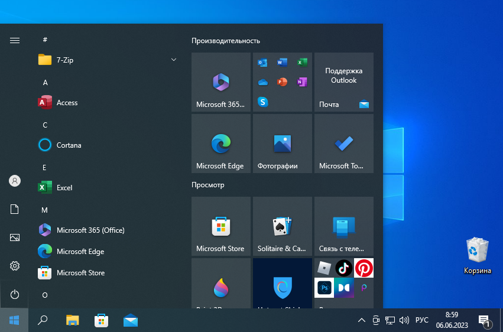Viewport: 503px width, 332px height.
Task: Open the notification Action Center icon
Action: point(485,320)
